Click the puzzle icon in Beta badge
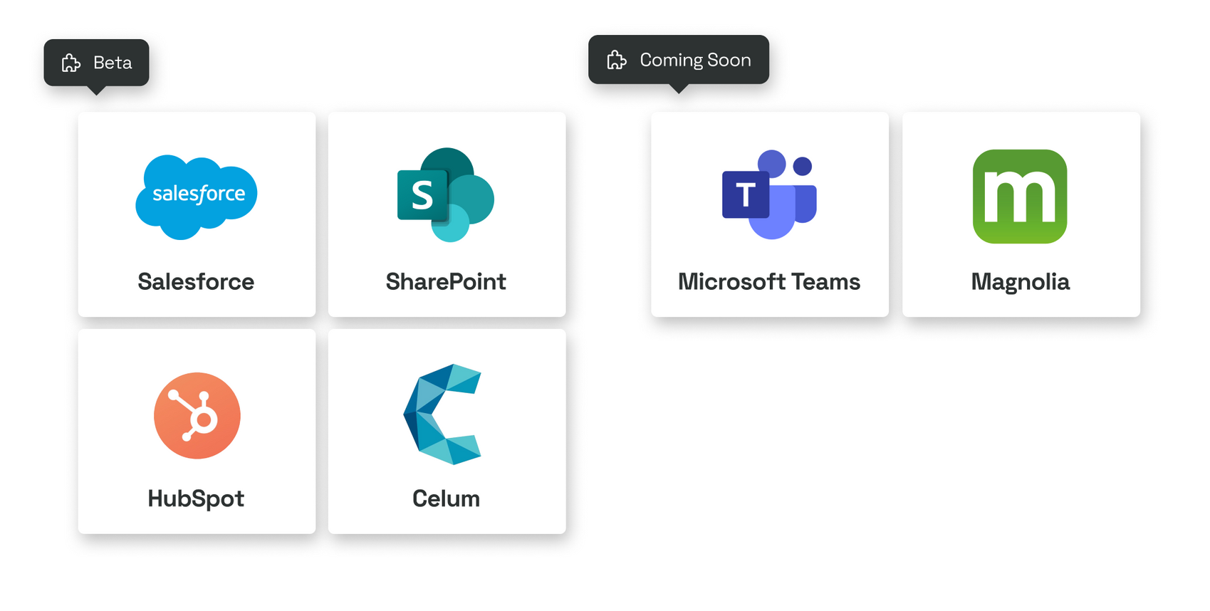The width and height of the screenshot is (1210, 611). pyautogui.click(x=71, y=63)
